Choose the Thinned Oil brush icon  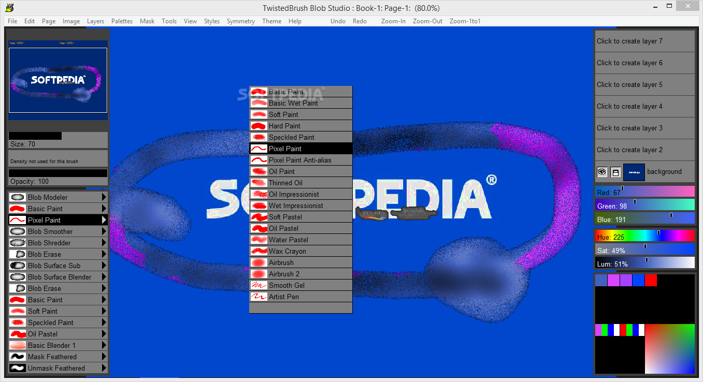coord(259,183)
